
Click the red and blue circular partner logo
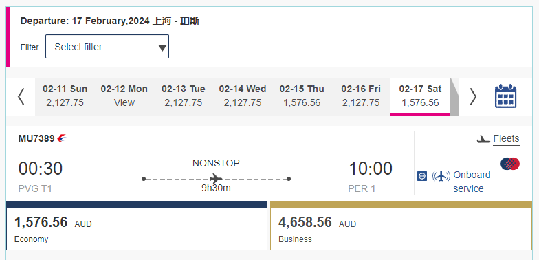(x=510, y=164)
